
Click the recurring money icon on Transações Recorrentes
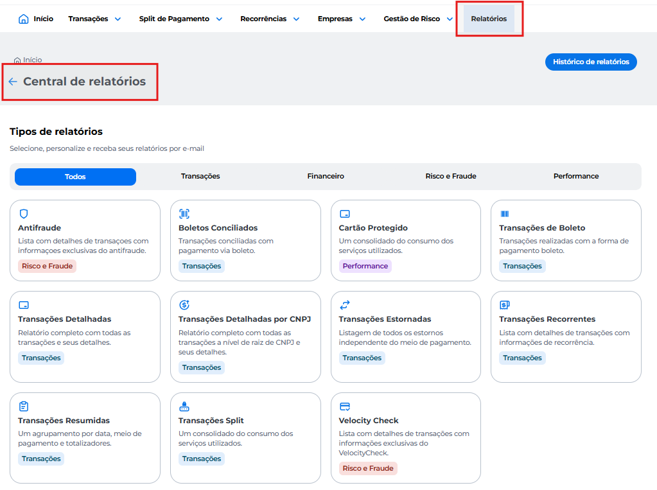[505, 305]
